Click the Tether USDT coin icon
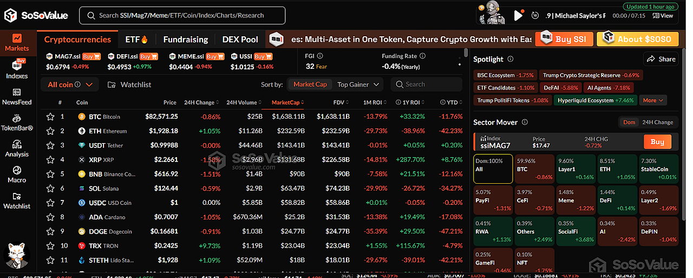693x278 pixels. (82, 145)
